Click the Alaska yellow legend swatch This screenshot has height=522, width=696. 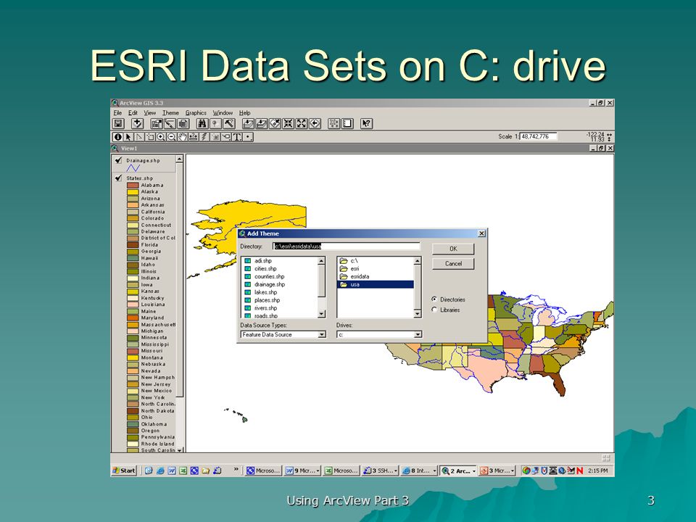(x=133, y=191)
